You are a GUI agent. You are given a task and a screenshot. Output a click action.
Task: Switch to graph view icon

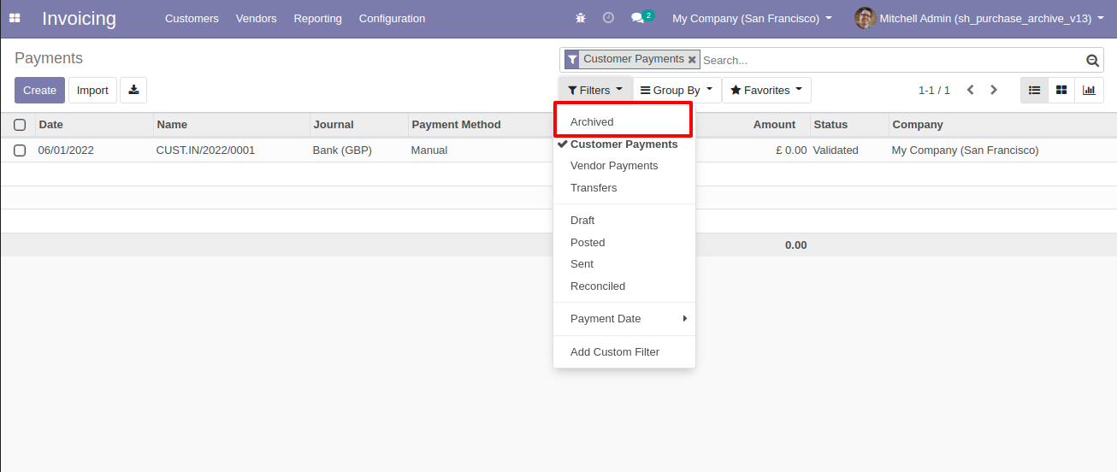pyautogui.click(x=1089, y=90)
